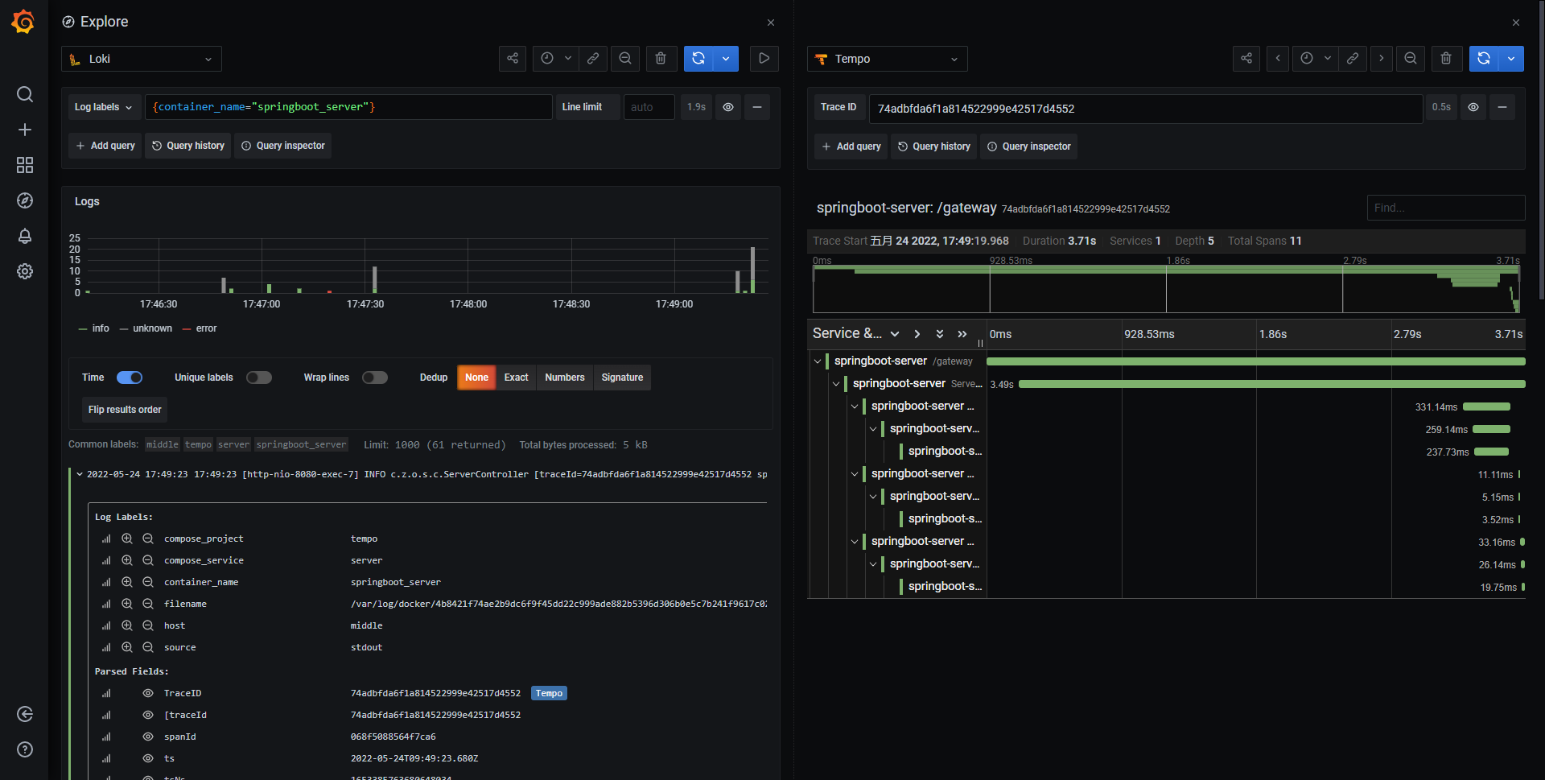1545x780 pixels.
Task: Clear all with Loki pane trash icon
Action: (x=661, y=59)
